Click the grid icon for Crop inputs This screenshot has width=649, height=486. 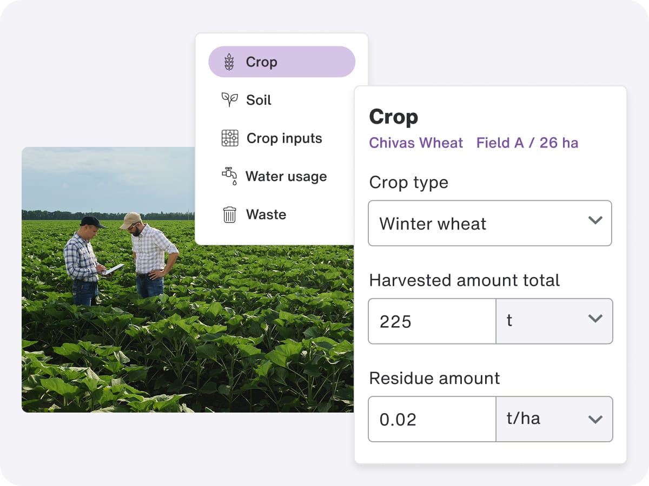[x=230, y=138]
